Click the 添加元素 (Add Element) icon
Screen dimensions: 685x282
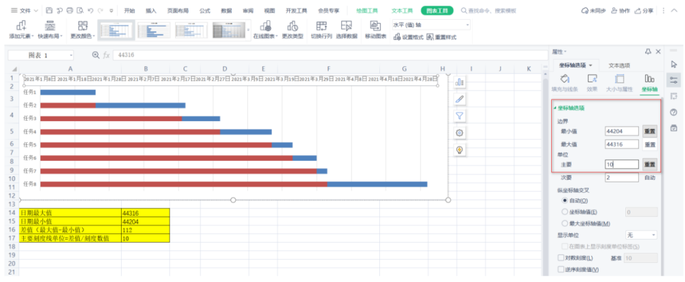21,25
